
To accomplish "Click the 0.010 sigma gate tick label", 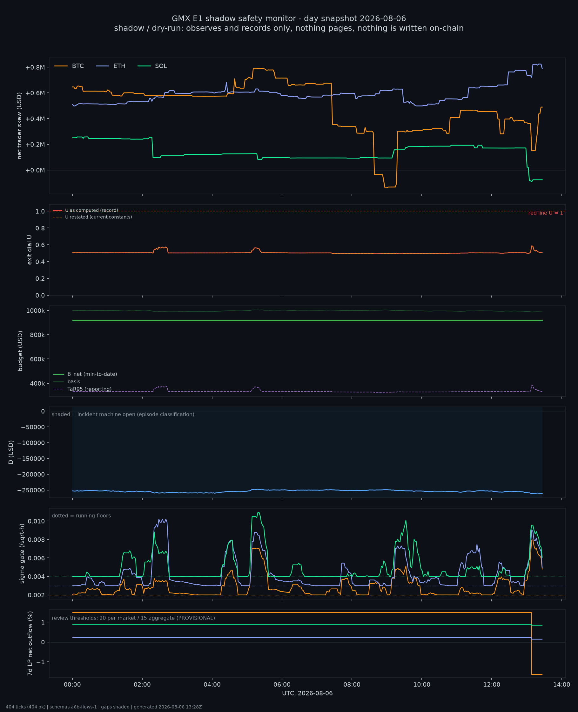I will tap(37, 521).
